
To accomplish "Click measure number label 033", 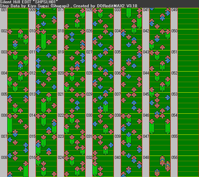I will tap(117, 10).
